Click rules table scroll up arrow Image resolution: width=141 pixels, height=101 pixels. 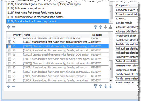coord(111,40)
